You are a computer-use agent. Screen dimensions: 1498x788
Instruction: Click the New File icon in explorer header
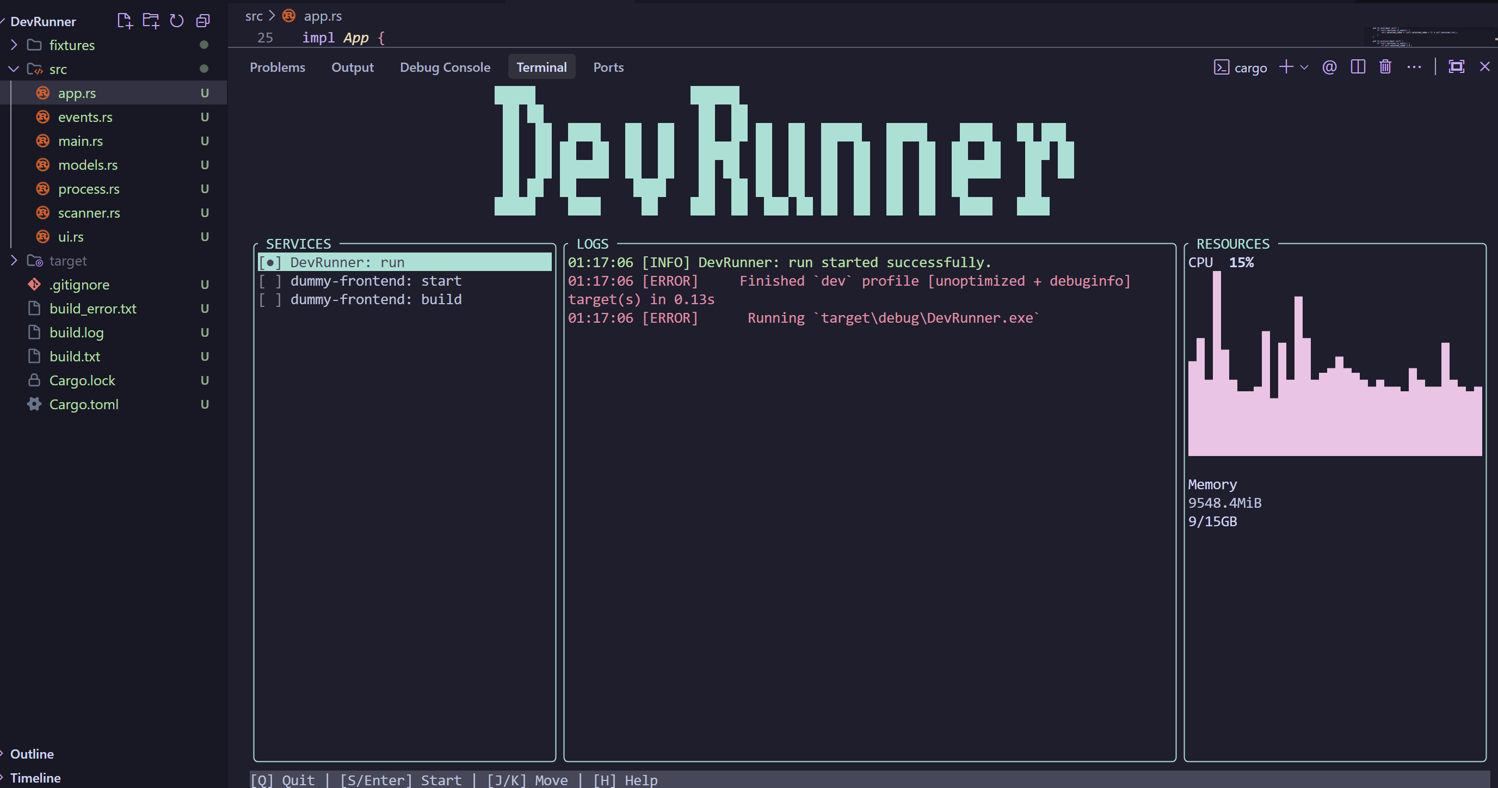point(125,21)
